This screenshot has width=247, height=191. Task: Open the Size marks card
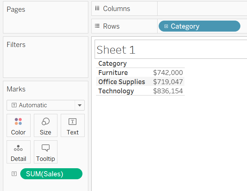pyautogui.click(x=46, y=126)
